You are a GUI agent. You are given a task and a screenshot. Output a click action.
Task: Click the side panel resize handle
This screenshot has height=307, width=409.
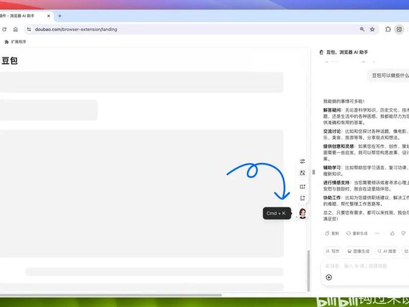click(313, 172)
